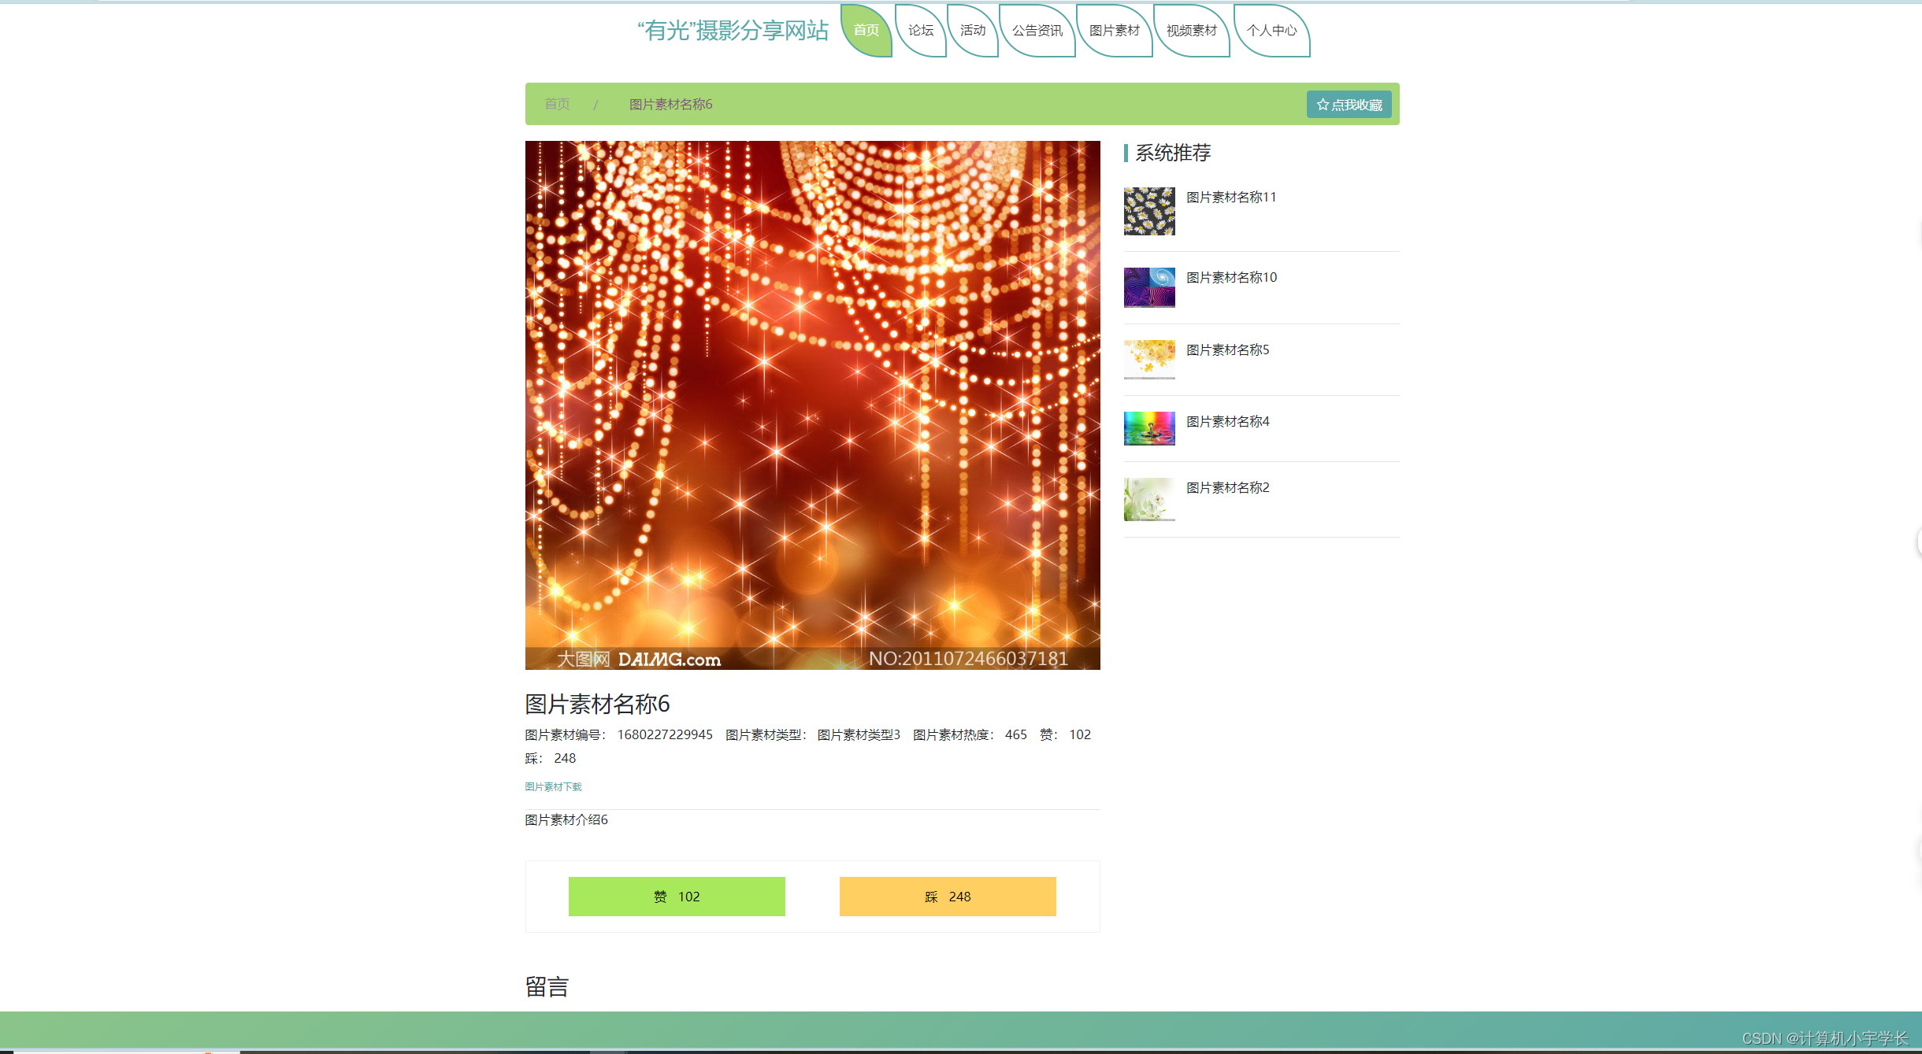Screen dimensions: 1922x1054
Task: Go to 公告资讯 section
Action: [x=1037, y=31]
